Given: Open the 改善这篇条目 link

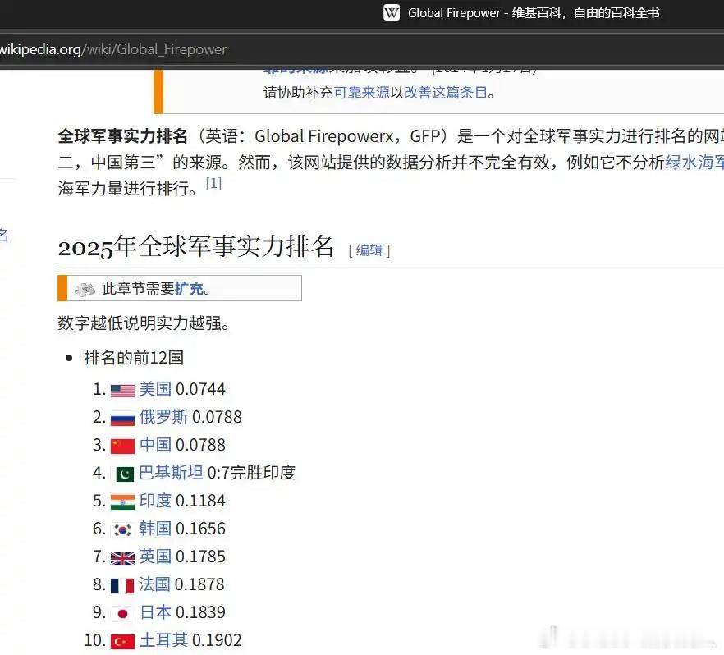Looking at the screenshot, I should coord(446,92).
